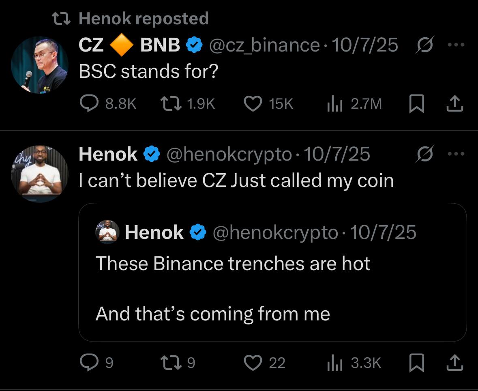Like CZ's "BSC stands for?" post
Viewport: 478px width, 391px height.
click(x=253, y=104)
